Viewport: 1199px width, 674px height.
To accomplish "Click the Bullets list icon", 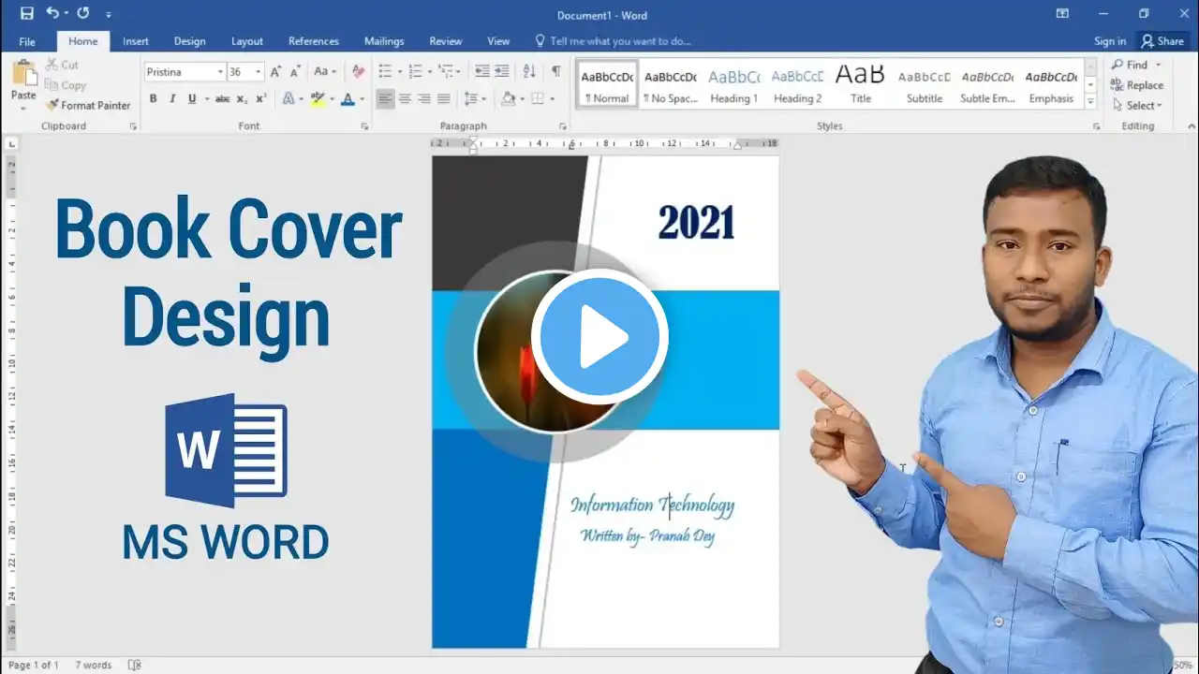I will 385,71.
